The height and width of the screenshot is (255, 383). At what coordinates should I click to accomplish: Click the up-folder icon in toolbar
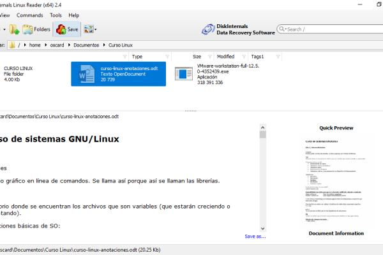click(x=15, y=29)
